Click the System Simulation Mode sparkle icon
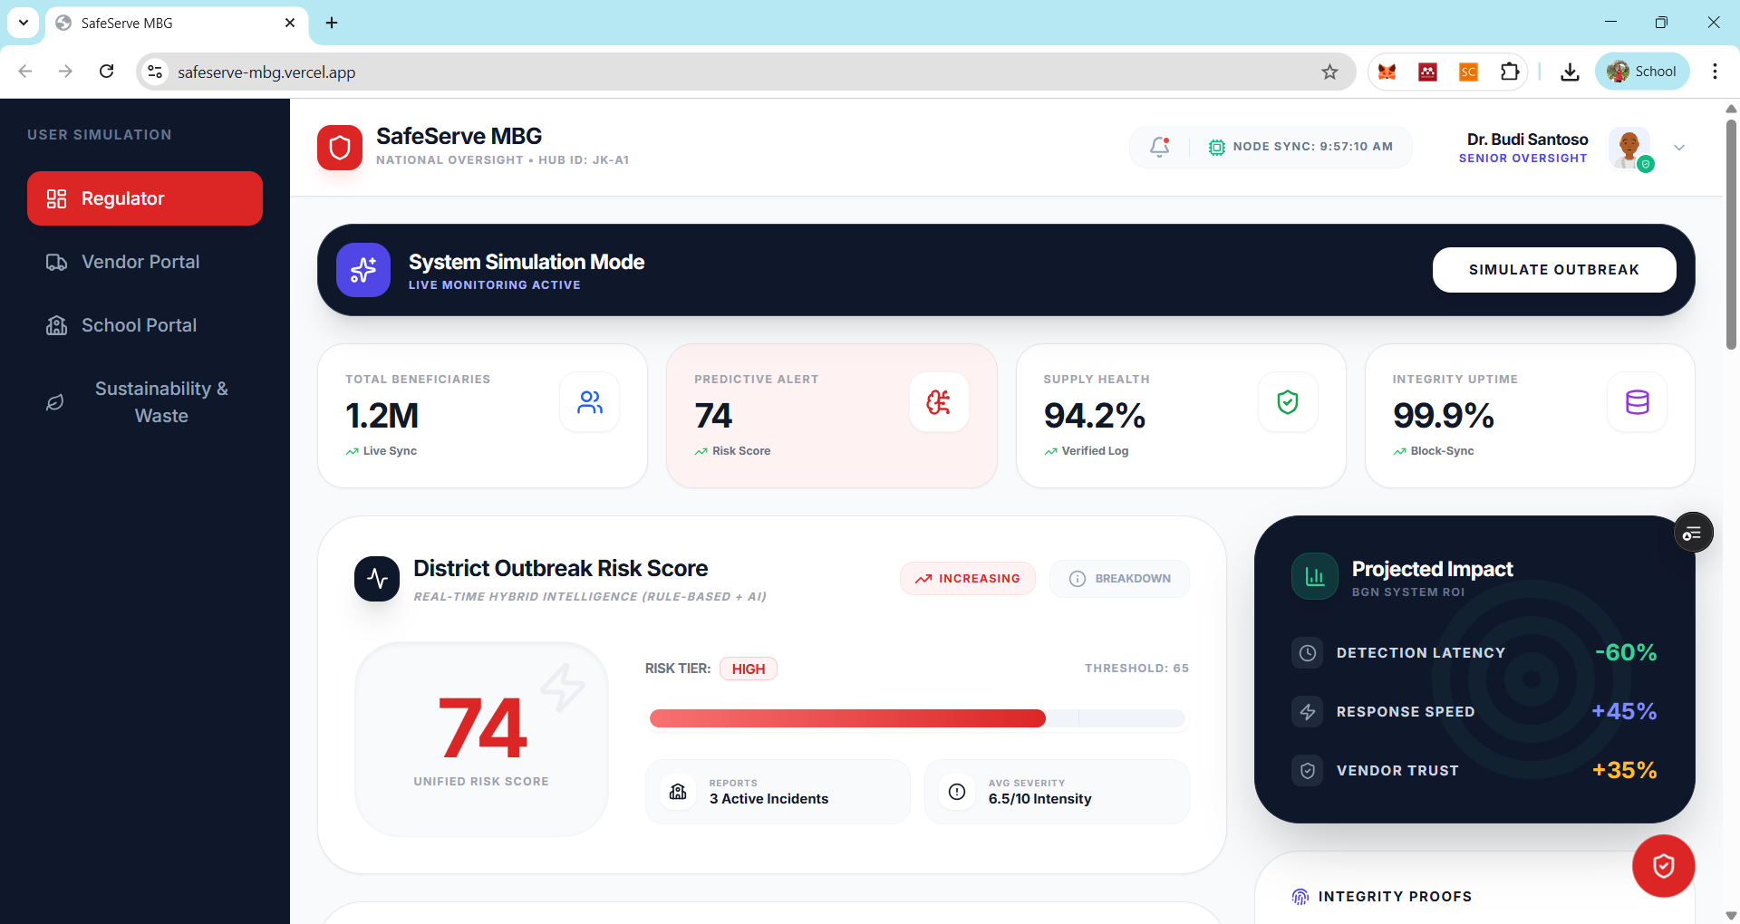This screenshot has width=1740, height=924. 363,270
